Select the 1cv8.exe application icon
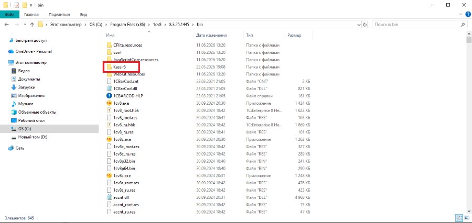This screenshot has height=223, width=472. [109, 103]
